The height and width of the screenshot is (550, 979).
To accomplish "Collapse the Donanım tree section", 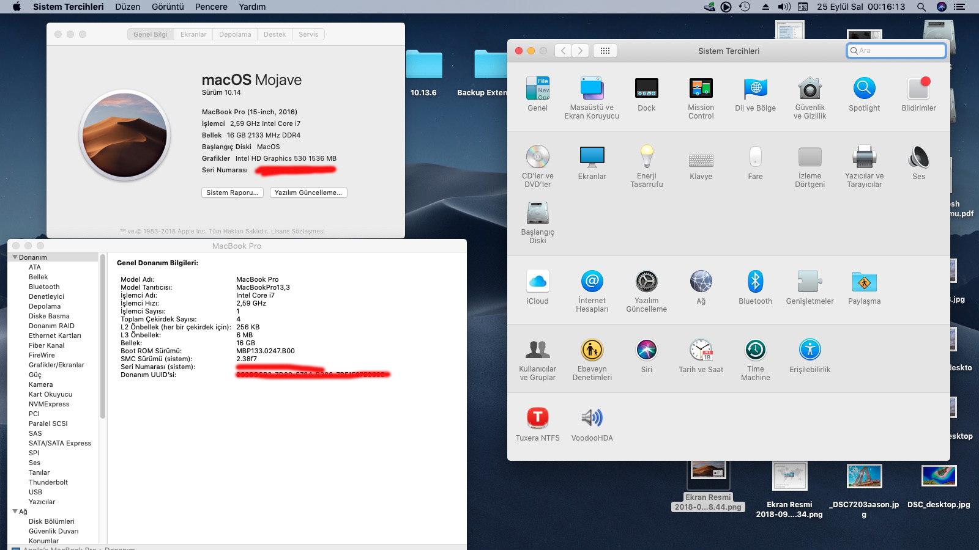I will [15, 257].
